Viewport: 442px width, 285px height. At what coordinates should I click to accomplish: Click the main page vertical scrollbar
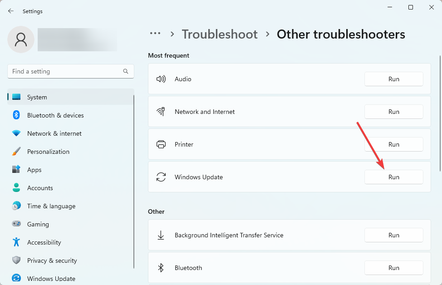tap(440, 113)
